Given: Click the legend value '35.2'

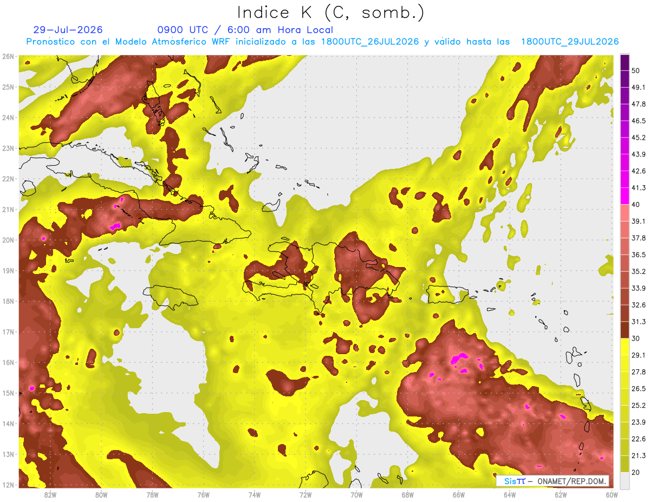Looking at the screenshot, I should 638,271.
